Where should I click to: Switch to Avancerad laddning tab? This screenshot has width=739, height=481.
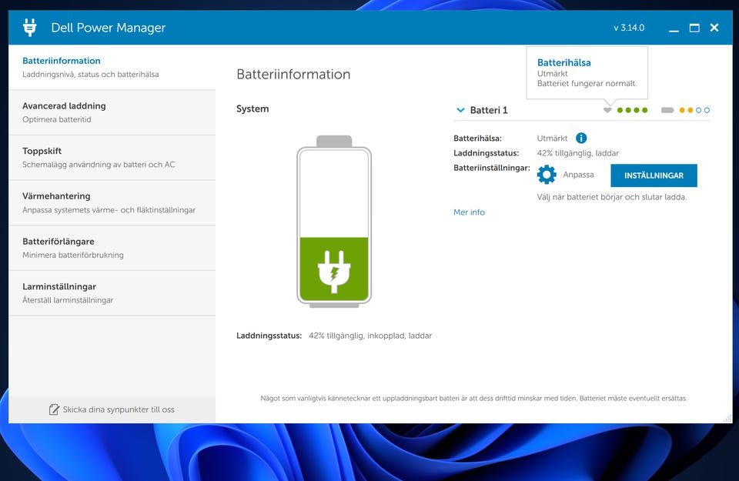(112, 112)
